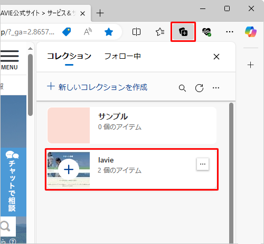Add sidebar app plus icon
Screen dimensions: 264x244
(250, 65)
